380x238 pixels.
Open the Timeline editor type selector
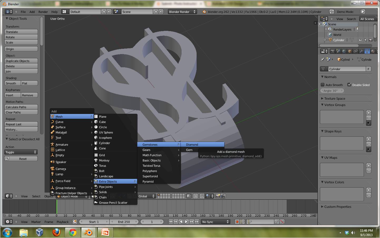coord(9,222)
